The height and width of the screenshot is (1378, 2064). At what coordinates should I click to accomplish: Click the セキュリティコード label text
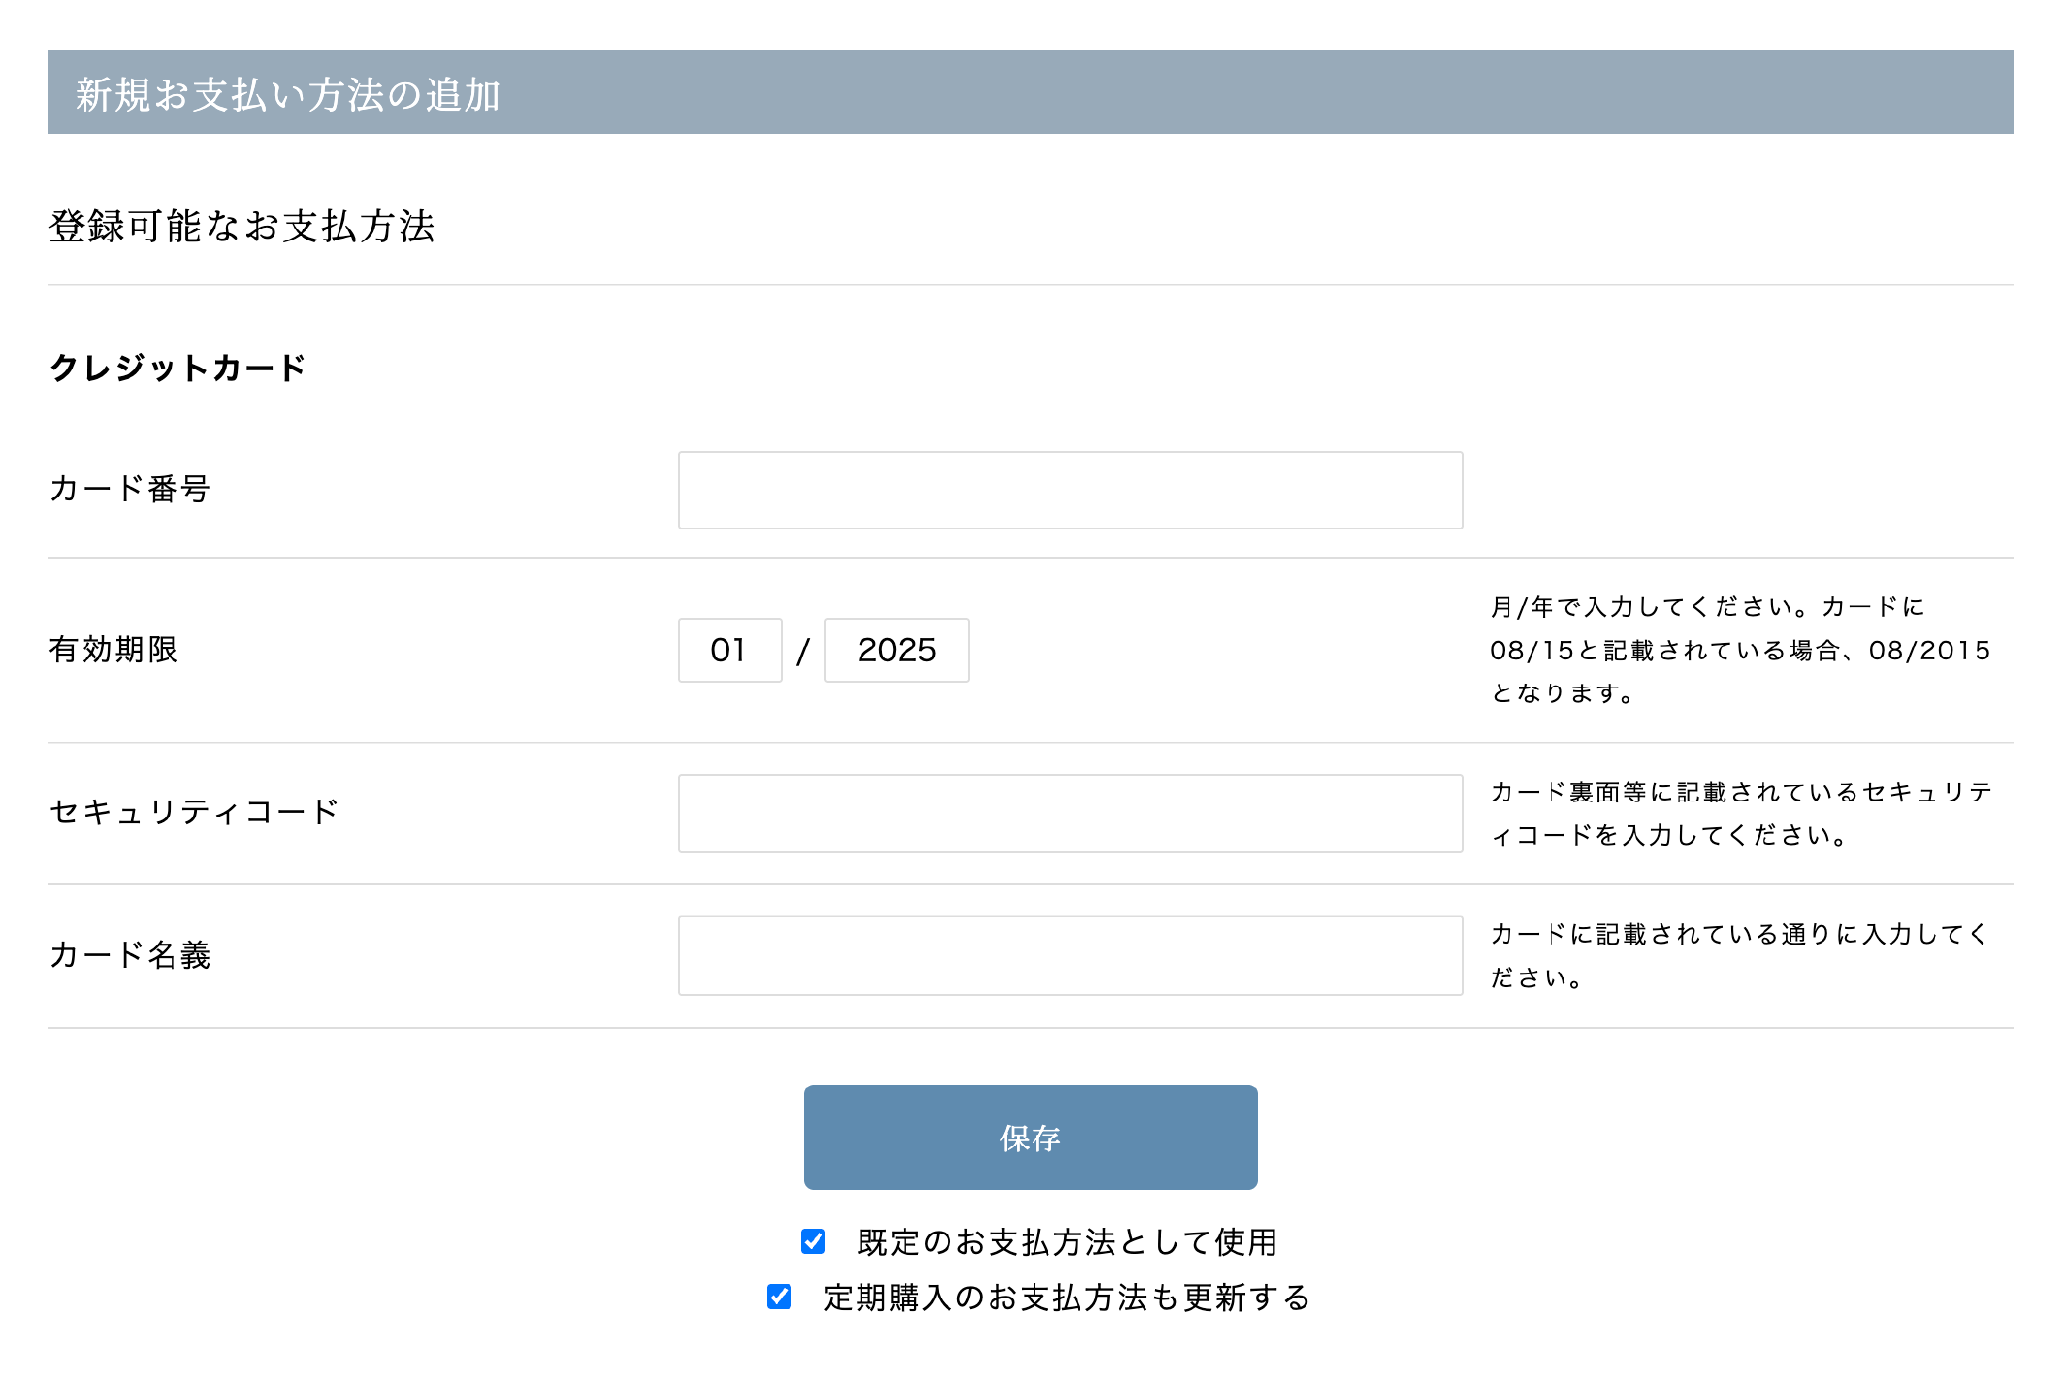pyautogui.click(x=194, y=811)
